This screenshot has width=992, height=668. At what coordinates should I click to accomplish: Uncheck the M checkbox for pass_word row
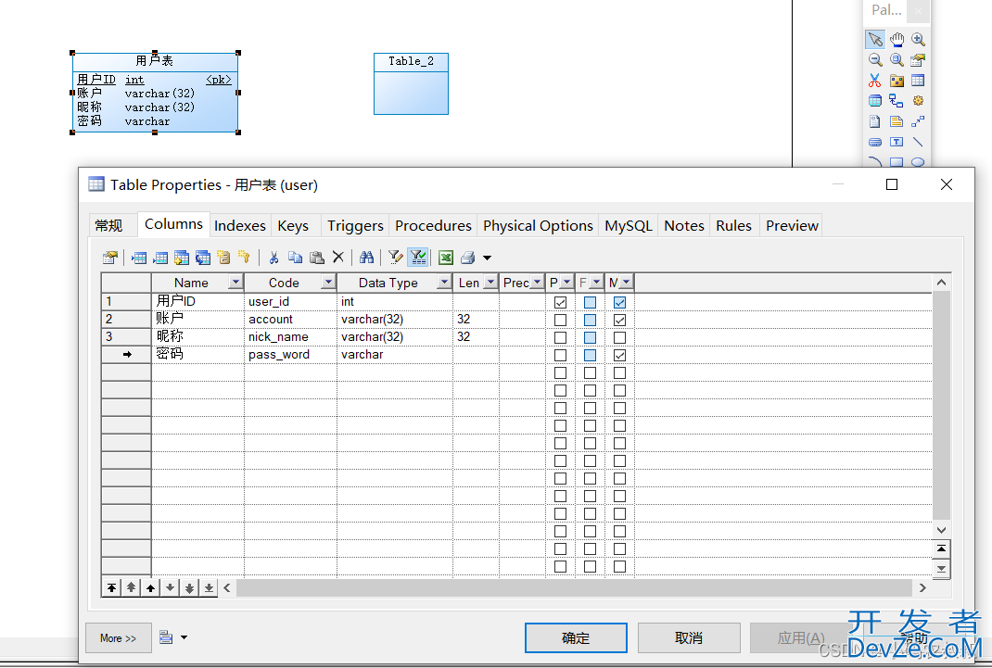click(619, 355)
